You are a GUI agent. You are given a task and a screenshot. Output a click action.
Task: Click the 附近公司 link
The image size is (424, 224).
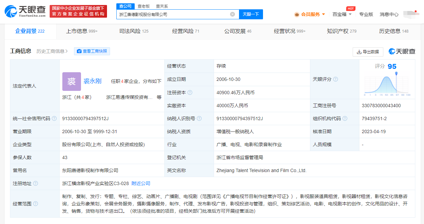pos(141,183)
